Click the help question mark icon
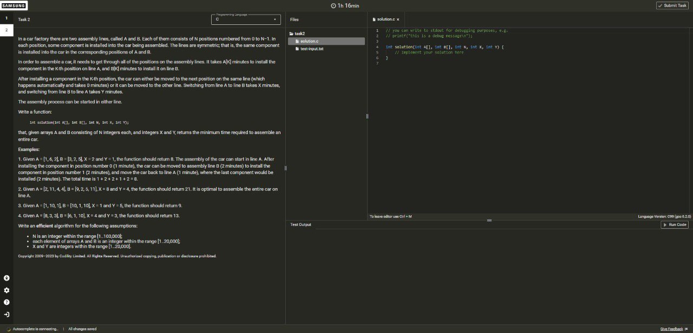The width and height of the screenshot is (693, 333). (6, 302)
